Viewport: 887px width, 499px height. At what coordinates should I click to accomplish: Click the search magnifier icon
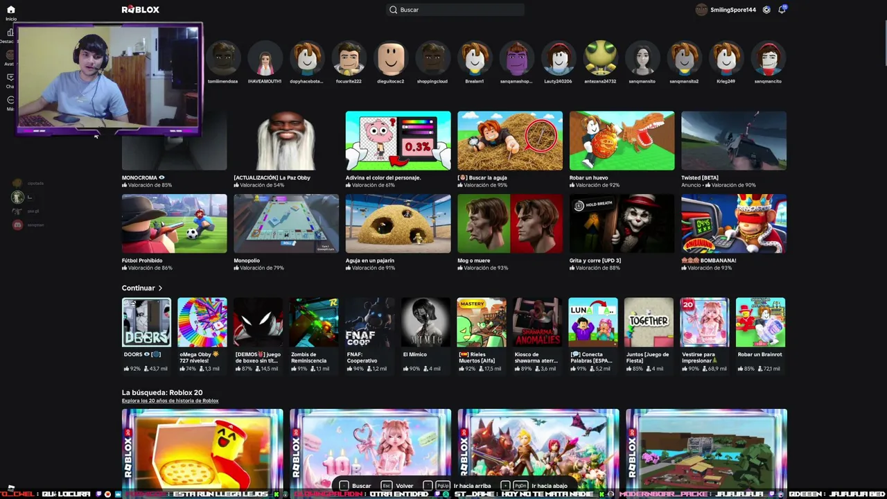(393, 10)
